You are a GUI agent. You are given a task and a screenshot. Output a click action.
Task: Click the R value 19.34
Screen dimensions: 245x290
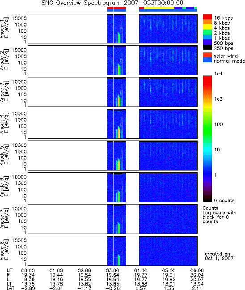28,275
